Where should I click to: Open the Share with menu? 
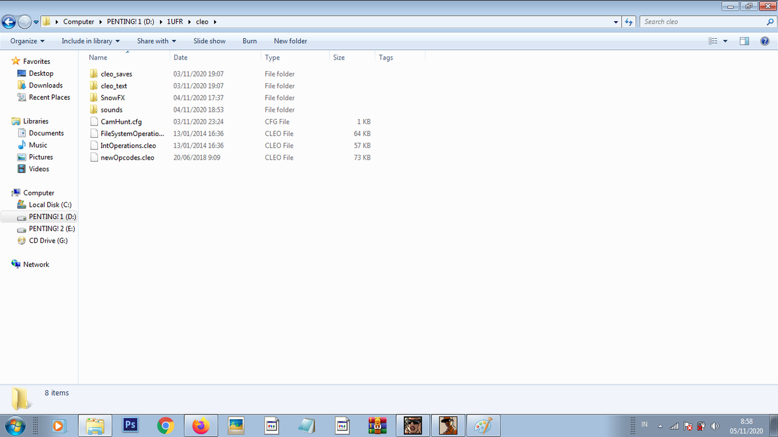click(x=156, y=41)
